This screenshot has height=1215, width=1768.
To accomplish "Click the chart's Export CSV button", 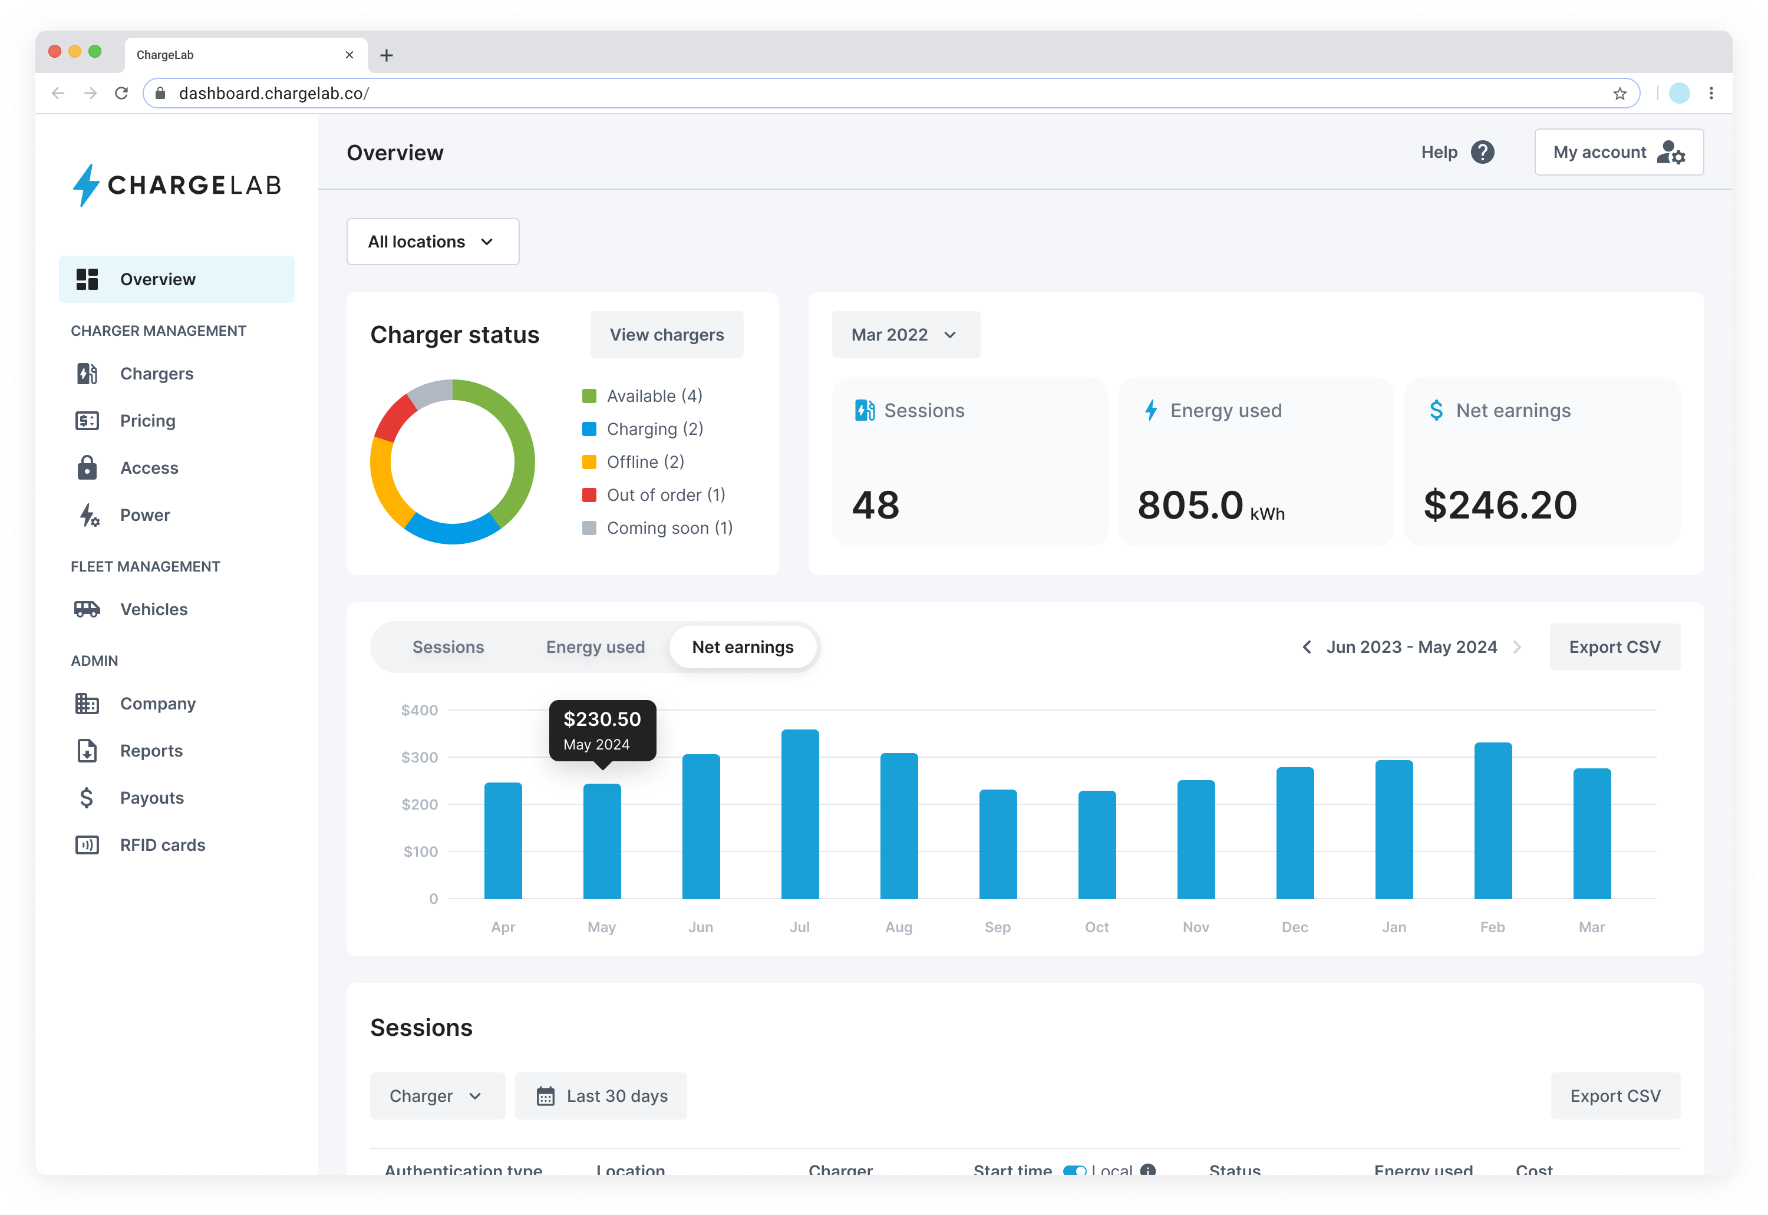I will pos(1614,647).
